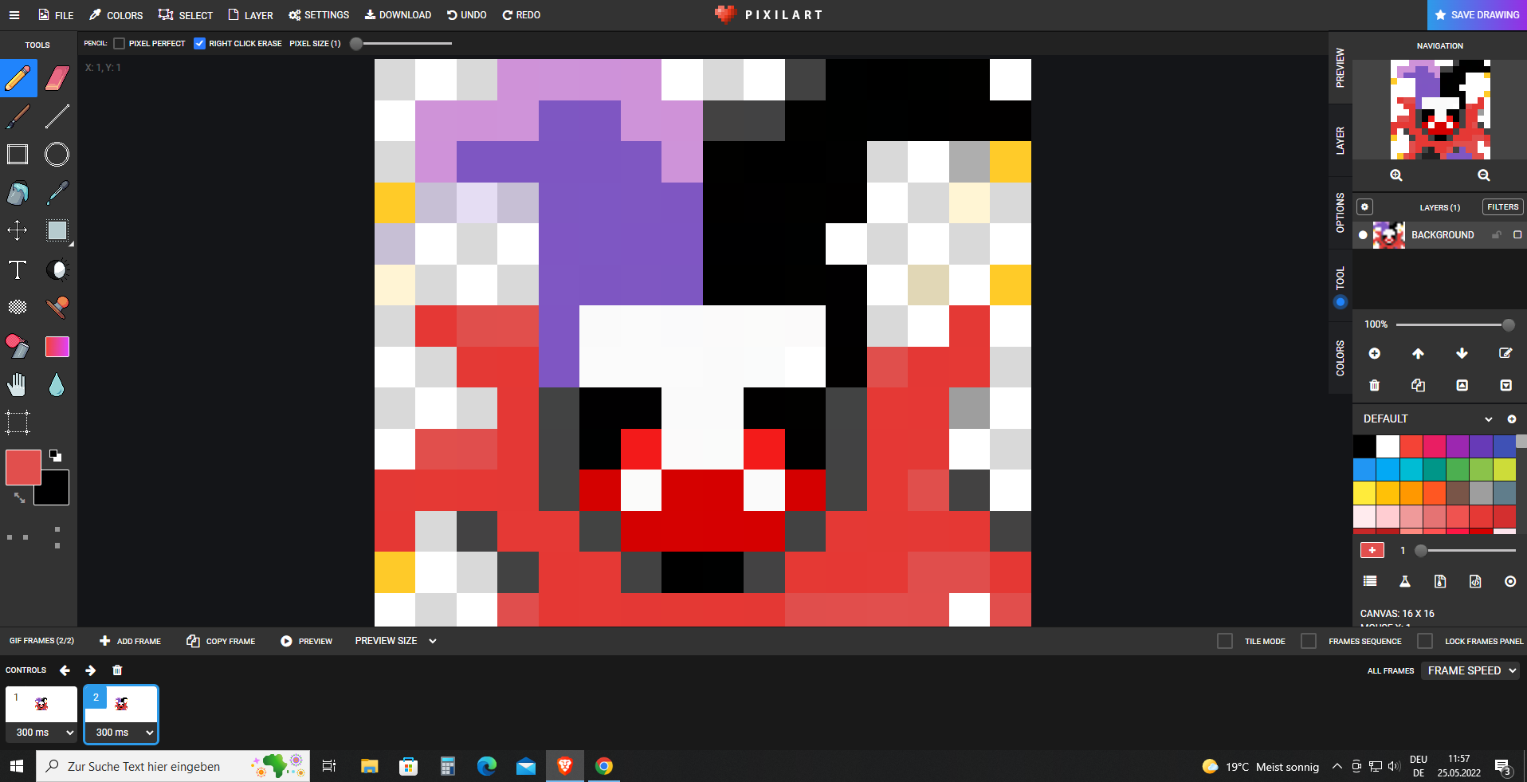
Task: Add a new layer with plus icon
Action: pos(1375,353)
